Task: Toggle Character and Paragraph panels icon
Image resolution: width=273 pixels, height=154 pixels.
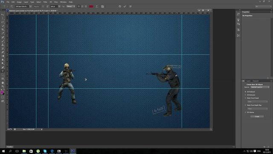Action: (103, 6)
